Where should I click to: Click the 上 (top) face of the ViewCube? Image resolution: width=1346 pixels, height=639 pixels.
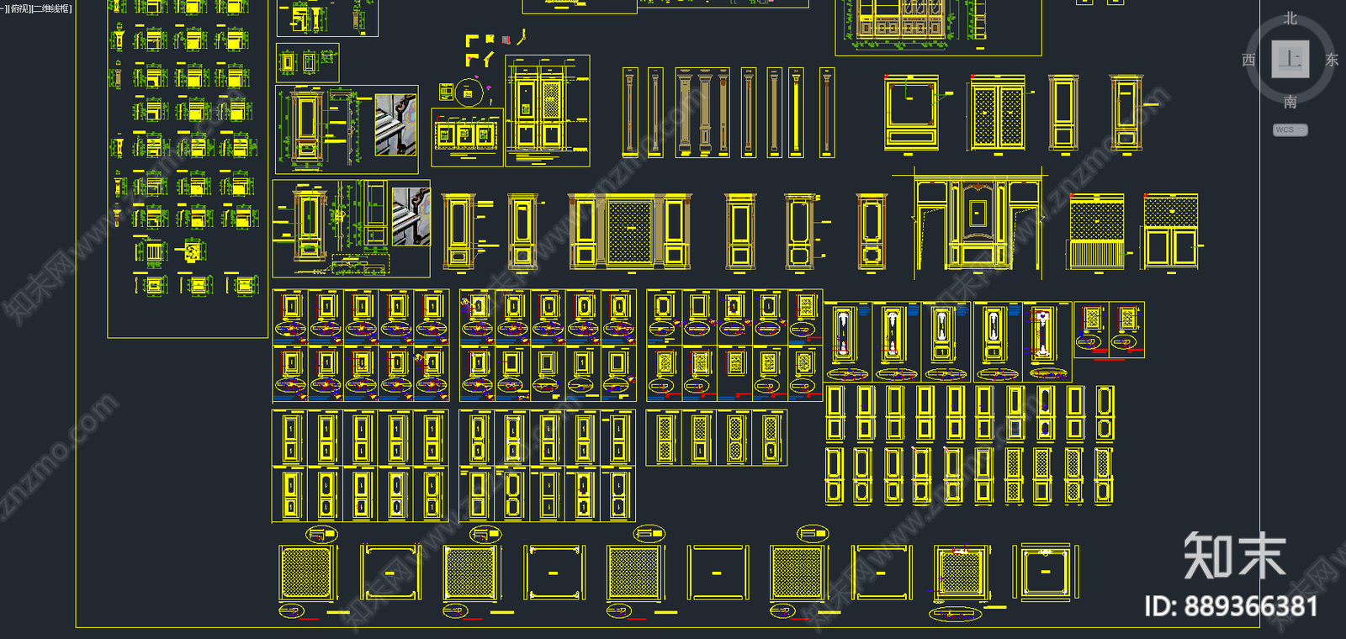(1290, 59)
